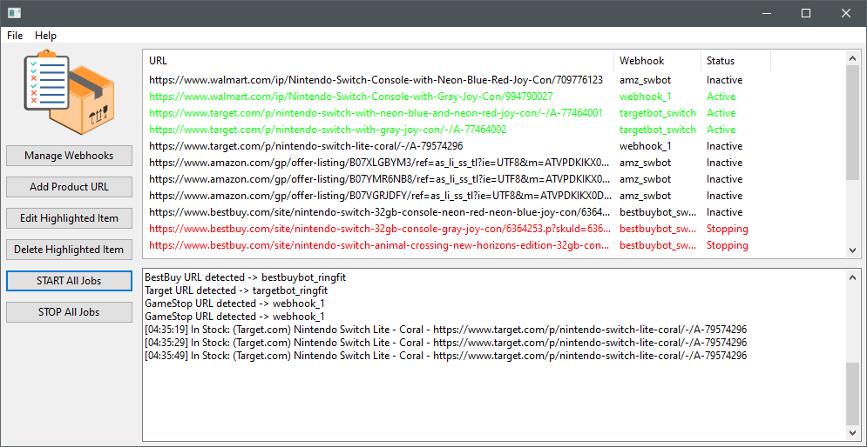Open the Help menu
Image resolution: width=867 pixels, height=447 pixels.
45,36
